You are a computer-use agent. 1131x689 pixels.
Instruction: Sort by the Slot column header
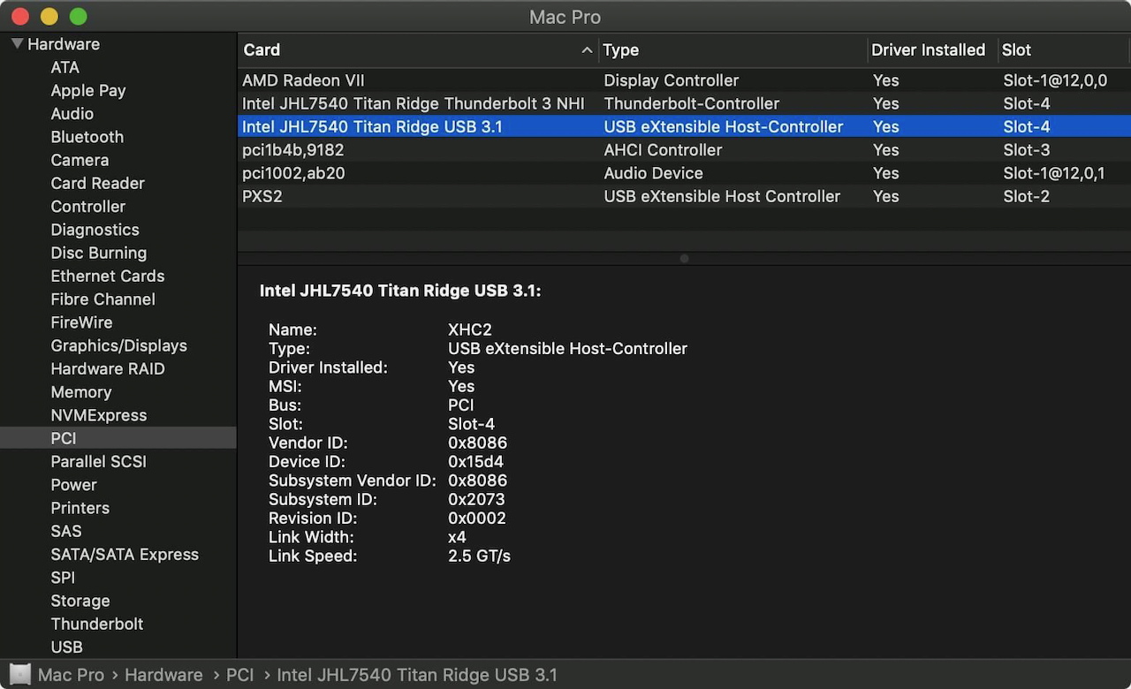[1065, 50]
